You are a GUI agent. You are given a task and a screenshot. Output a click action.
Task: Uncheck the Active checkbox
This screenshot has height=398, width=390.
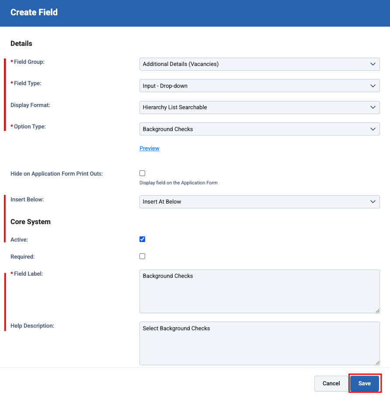coord(142,239)
